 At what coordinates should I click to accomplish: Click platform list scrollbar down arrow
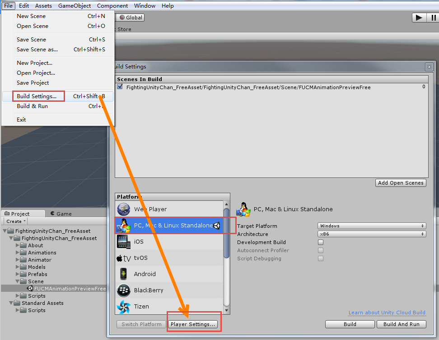[x=226, y=310]
